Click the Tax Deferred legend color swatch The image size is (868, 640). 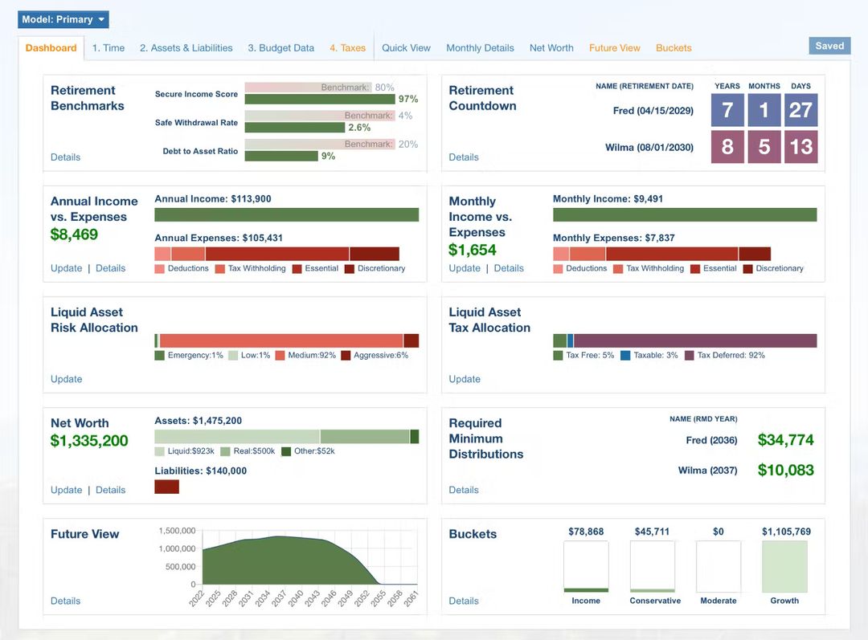click(x=690, y=355)
